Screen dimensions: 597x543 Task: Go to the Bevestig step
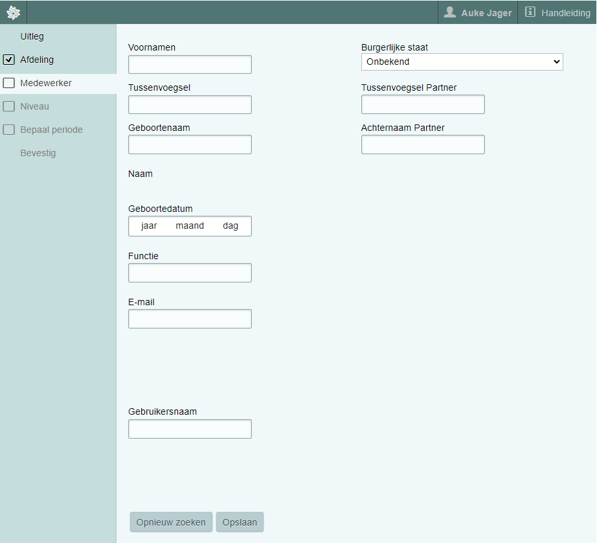[x=38, y=153]
